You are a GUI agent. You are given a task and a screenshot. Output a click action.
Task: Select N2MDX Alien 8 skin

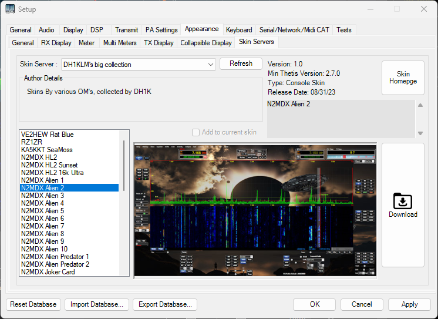click(x=69, y=234)
